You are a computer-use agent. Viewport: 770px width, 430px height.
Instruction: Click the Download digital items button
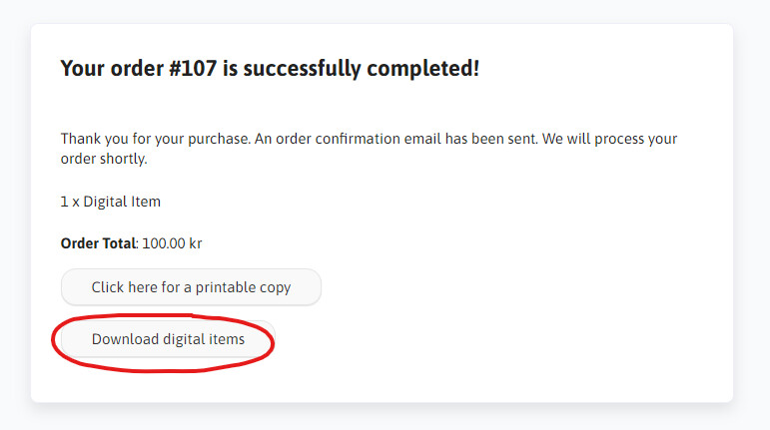click(168, 339)
